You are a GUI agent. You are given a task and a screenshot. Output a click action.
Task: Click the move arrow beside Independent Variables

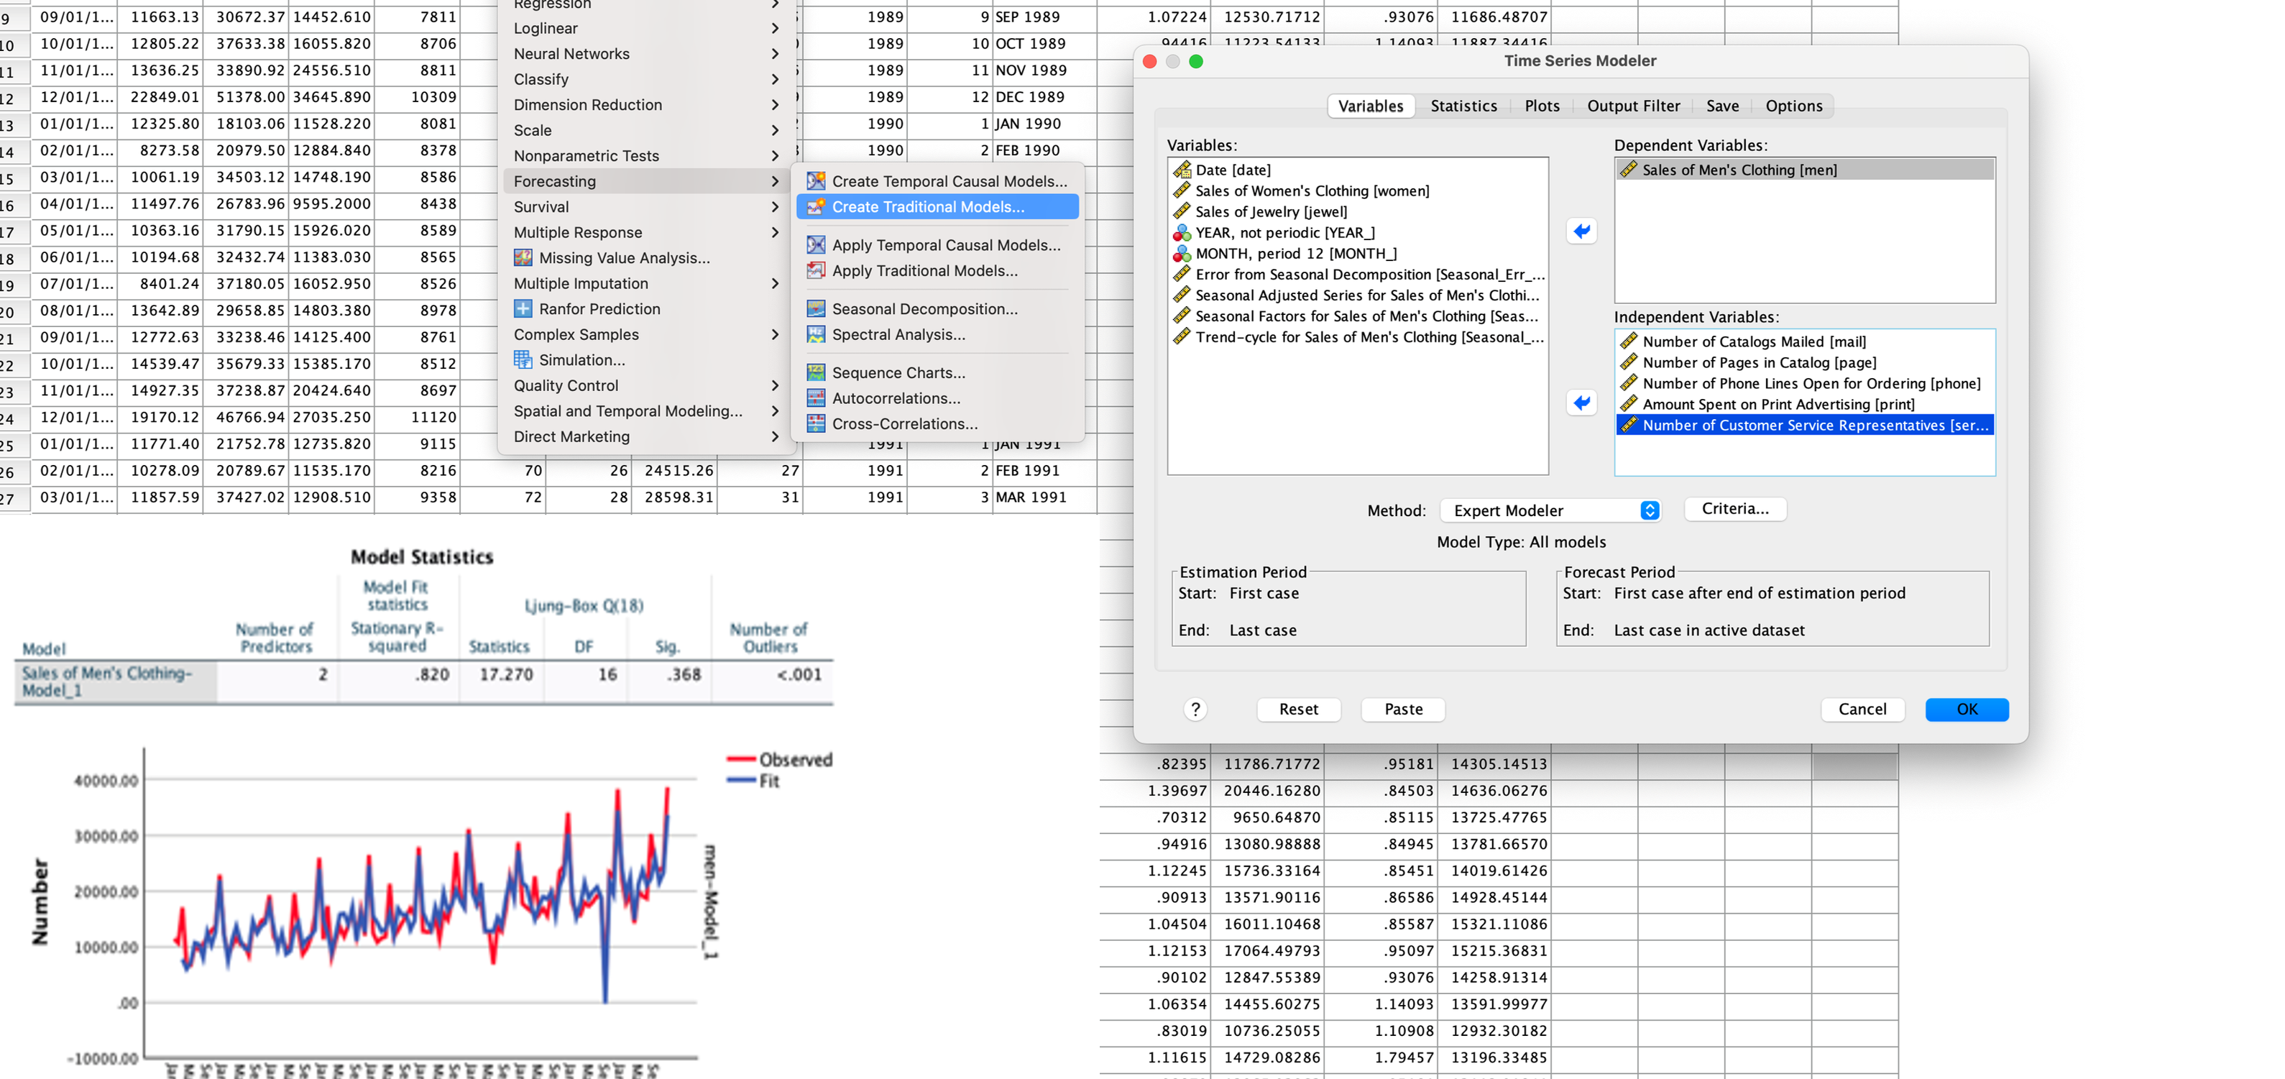[x=1581, y=403]
